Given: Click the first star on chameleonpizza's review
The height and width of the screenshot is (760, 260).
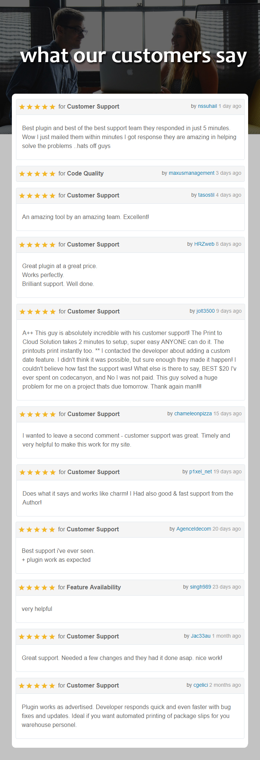Looking at the screenshot, I should [23, 414].
